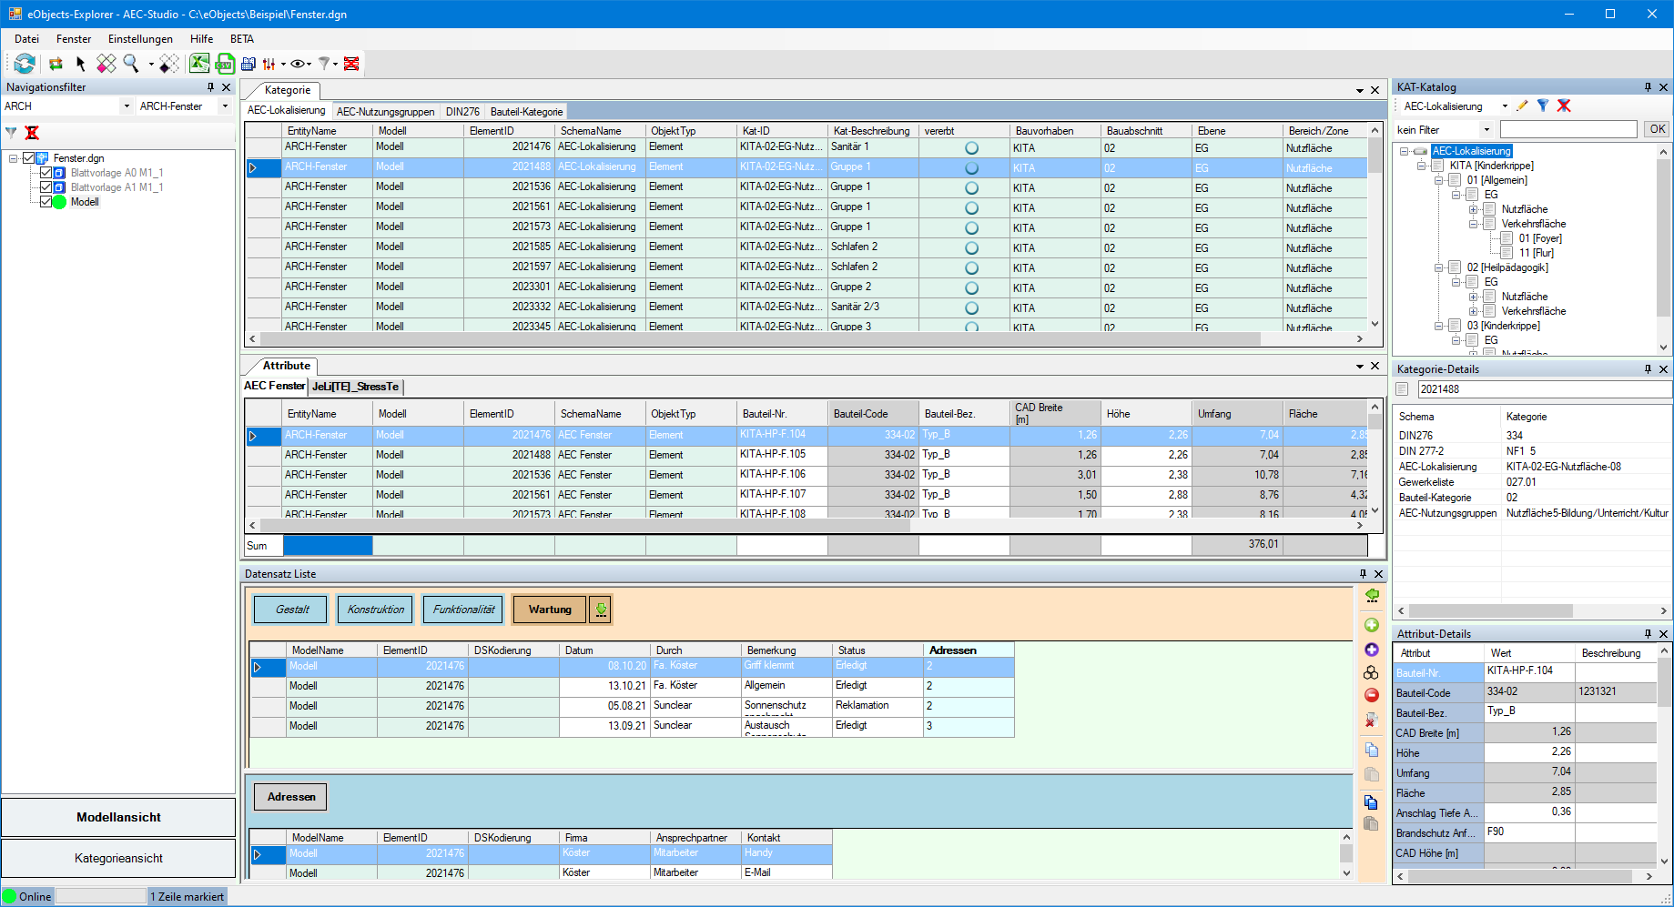1674x907 pixels.
Task: Click the Konstruktion button
Action: 375,610
